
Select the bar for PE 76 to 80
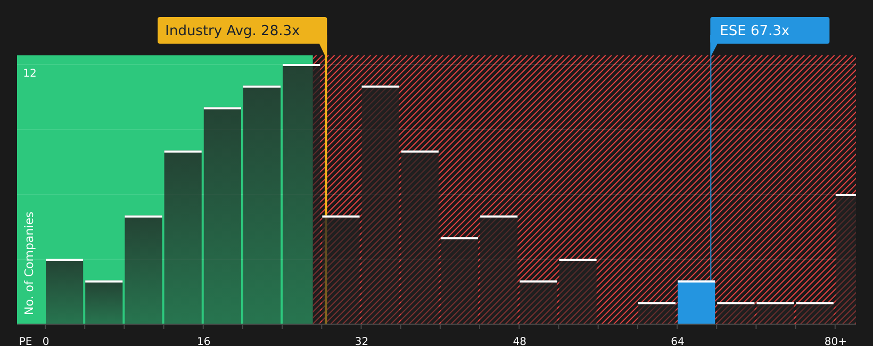click(814, 313)
